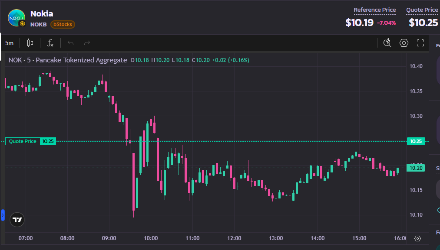
Task: Click the $10.25 quote price value
Action: tap(423, 23)
